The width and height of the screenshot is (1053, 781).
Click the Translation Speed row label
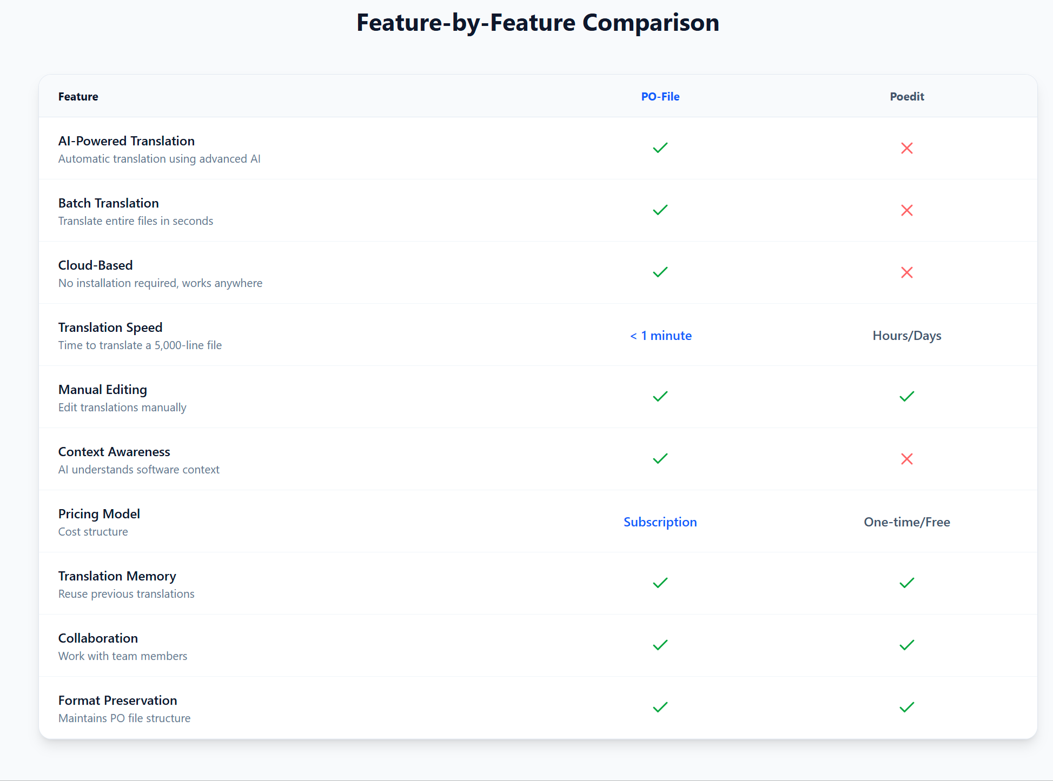point(110,327)
